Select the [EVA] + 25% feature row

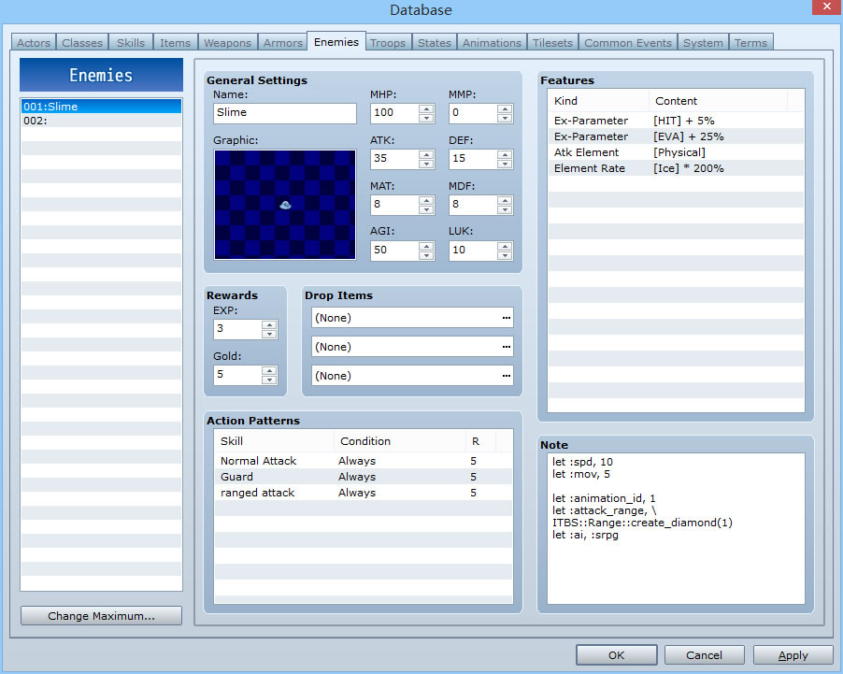tap(676, 136)
